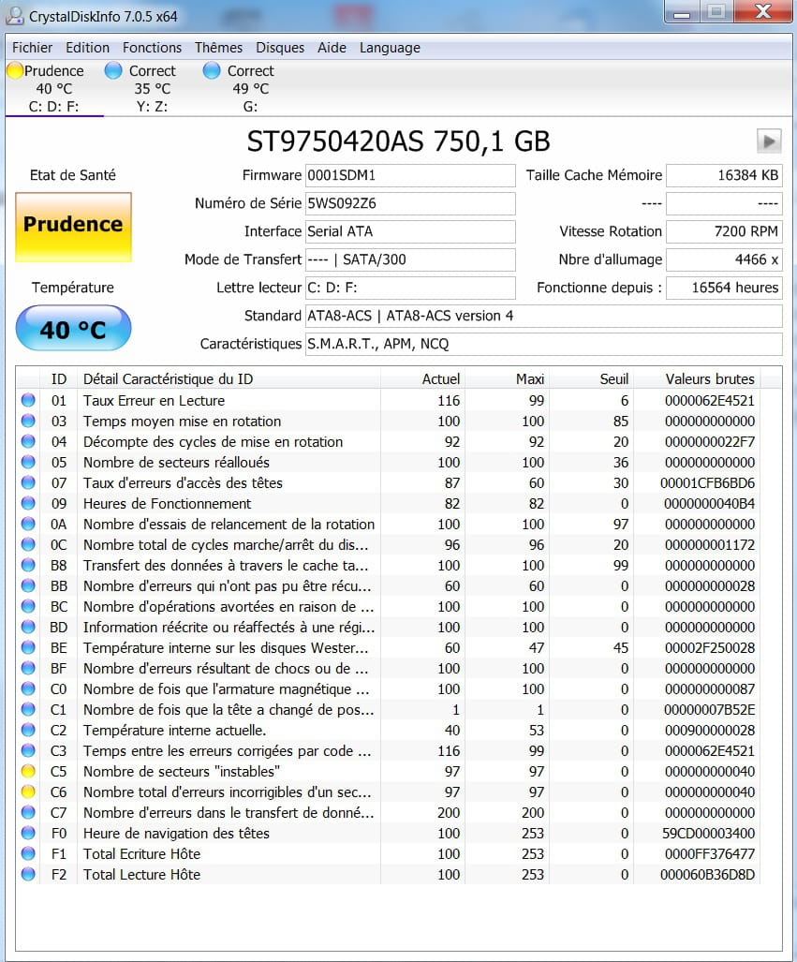Click the yellow status dot for attribute C5
The width and height of the screenshot is (797, 962).
28,771
